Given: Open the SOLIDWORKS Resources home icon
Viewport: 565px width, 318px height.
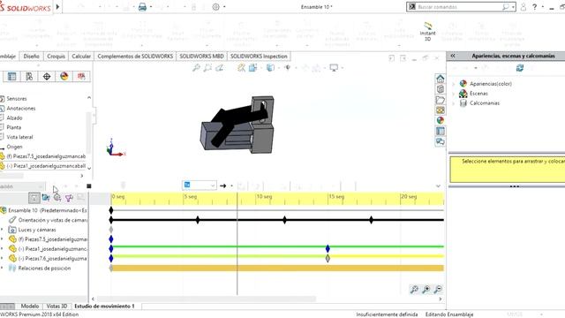Looking at the screenshot, I should [440, 79].
